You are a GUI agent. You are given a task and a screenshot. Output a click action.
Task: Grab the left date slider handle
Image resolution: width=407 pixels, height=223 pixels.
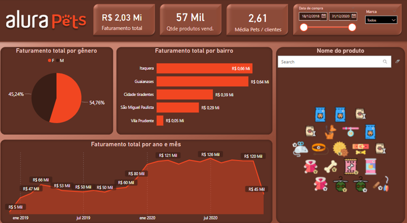[304, 27]
